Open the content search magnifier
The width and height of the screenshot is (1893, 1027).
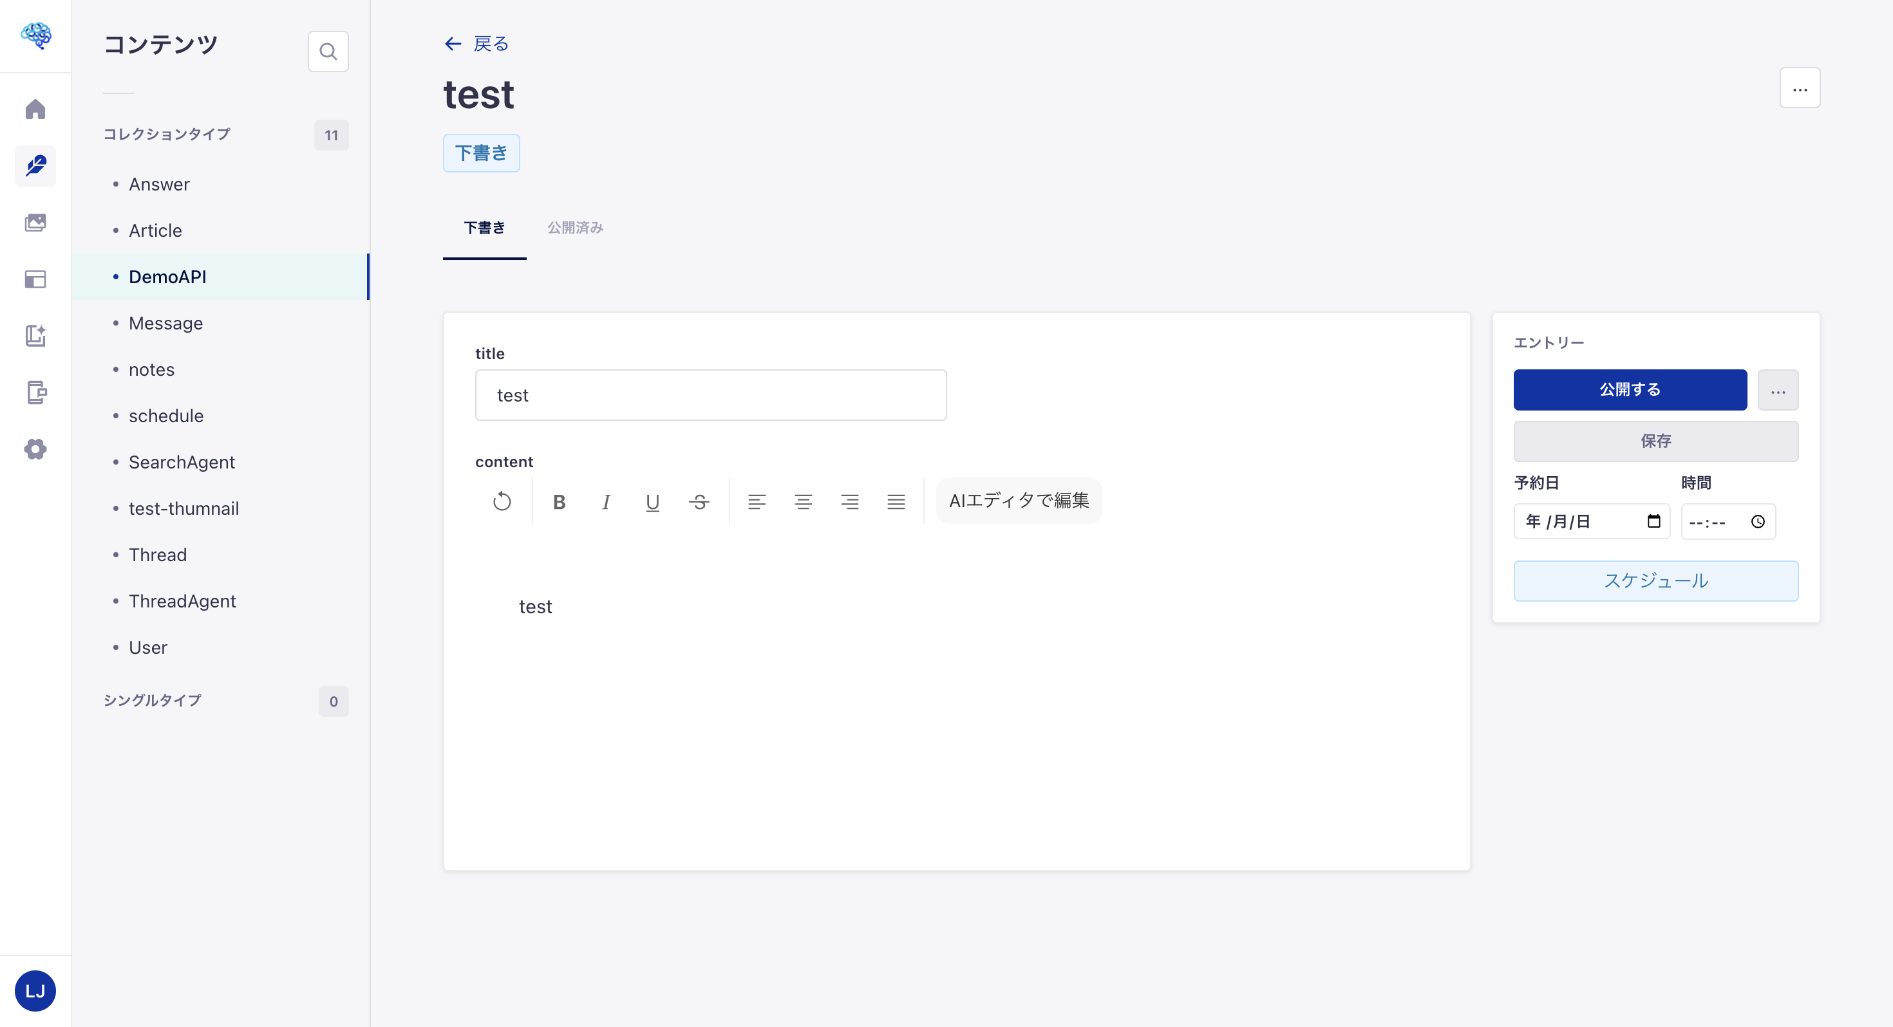click(x=328, y=51)
